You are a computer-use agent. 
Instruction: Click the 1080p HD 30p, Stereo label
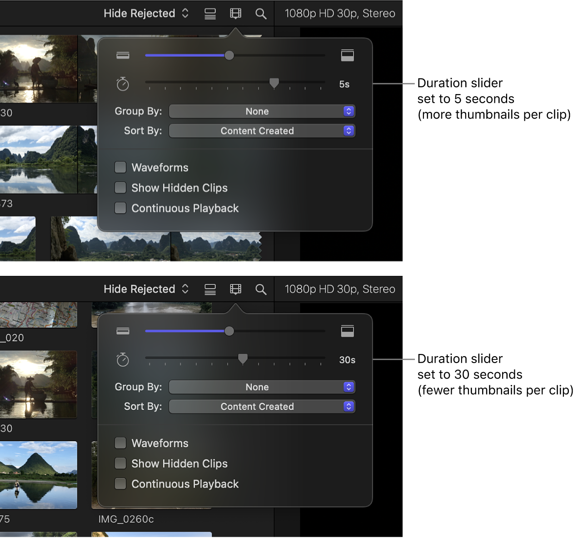[339, 13]
